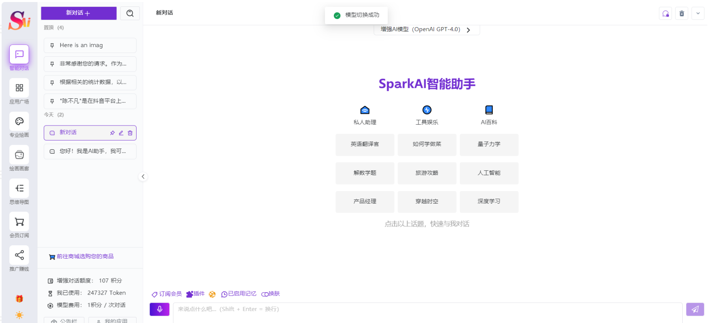Viewport: 709px width, 323px height.
Task: Select pinned conversation "Here is an imag"
Action: 90,45
